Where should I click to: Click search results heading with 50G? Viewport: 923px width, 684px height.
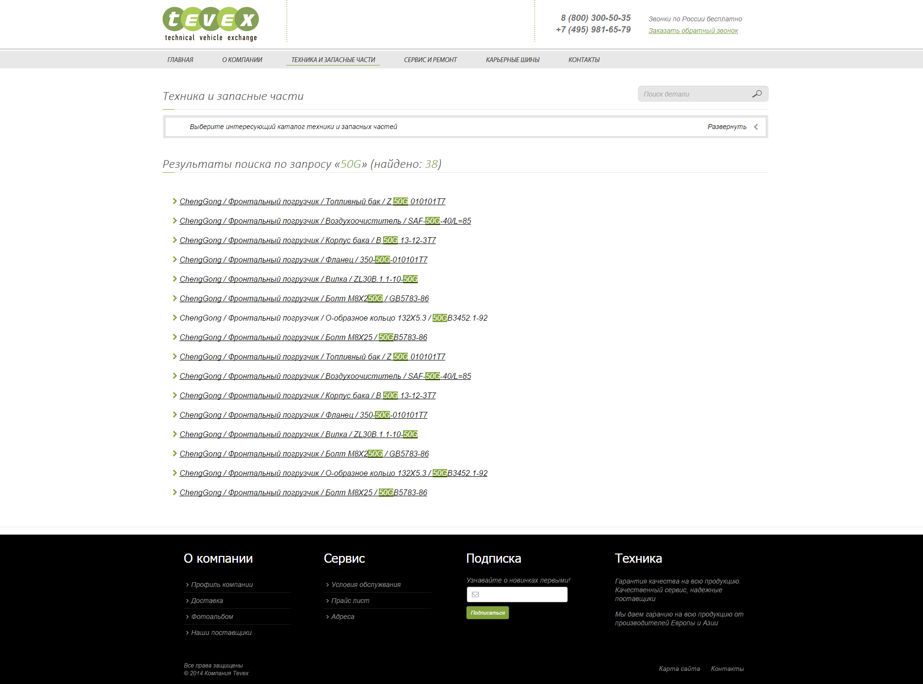(x=302, y=164)
